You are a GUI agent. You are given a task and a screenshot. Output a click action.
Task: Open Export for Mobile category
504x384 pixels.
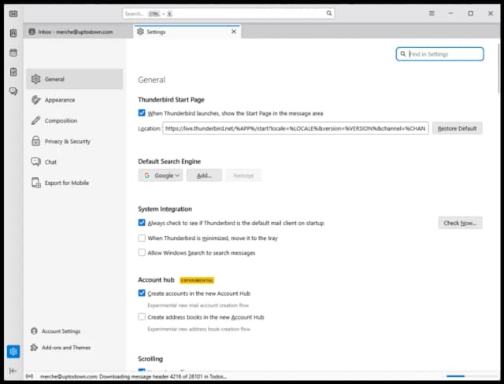[75, 183]
